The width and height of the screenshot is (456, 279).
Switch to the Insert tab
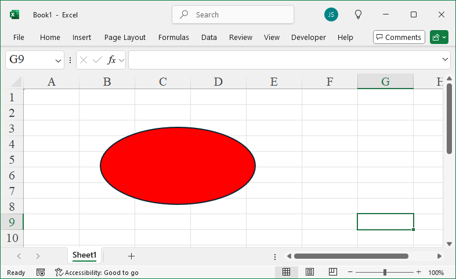point(82,38)
